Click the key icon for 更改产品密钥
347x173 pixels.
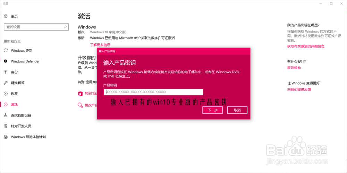(80, 105)
